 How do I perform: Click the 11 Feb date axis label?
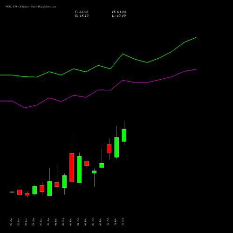(x=116, y=221)
